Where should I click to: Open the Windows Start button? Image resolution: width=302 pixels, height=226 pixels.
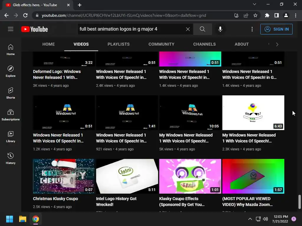point(9,219)
